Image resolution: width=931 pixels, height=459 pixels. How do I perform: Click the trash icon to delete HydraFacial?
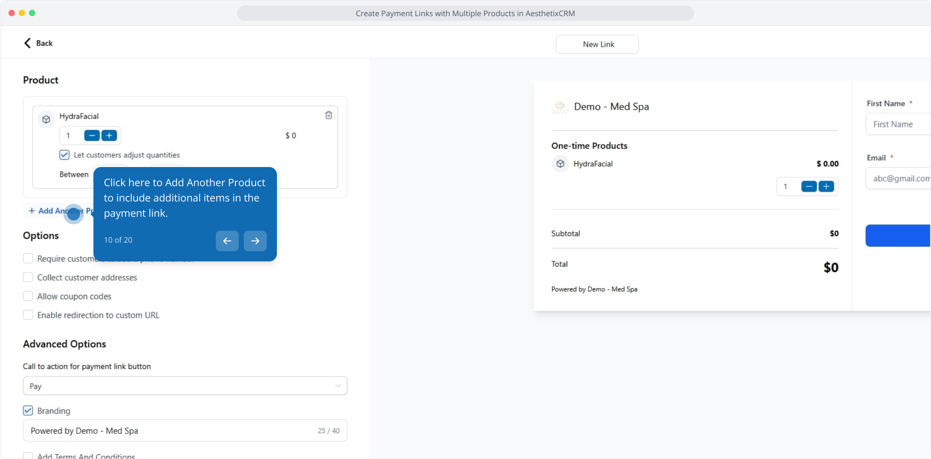[328, 115]
